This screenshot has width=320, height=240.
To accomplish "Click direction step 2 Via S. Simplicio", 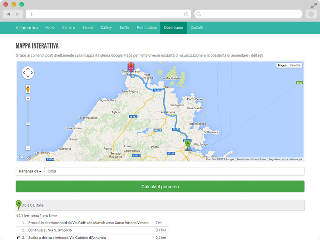I will click(x=92, y=230).
